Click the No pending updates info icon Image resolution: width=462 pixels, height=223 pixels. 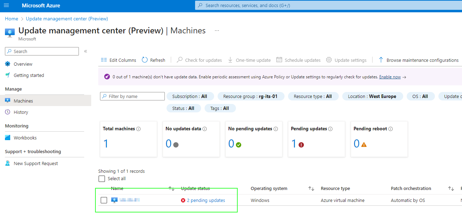[x=276, y=129]
